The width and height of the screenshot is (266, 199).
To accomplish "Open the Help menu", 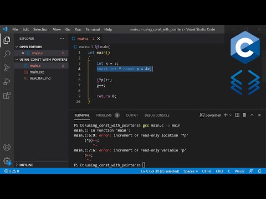I will pyautogui.click(x=108, y=29).
